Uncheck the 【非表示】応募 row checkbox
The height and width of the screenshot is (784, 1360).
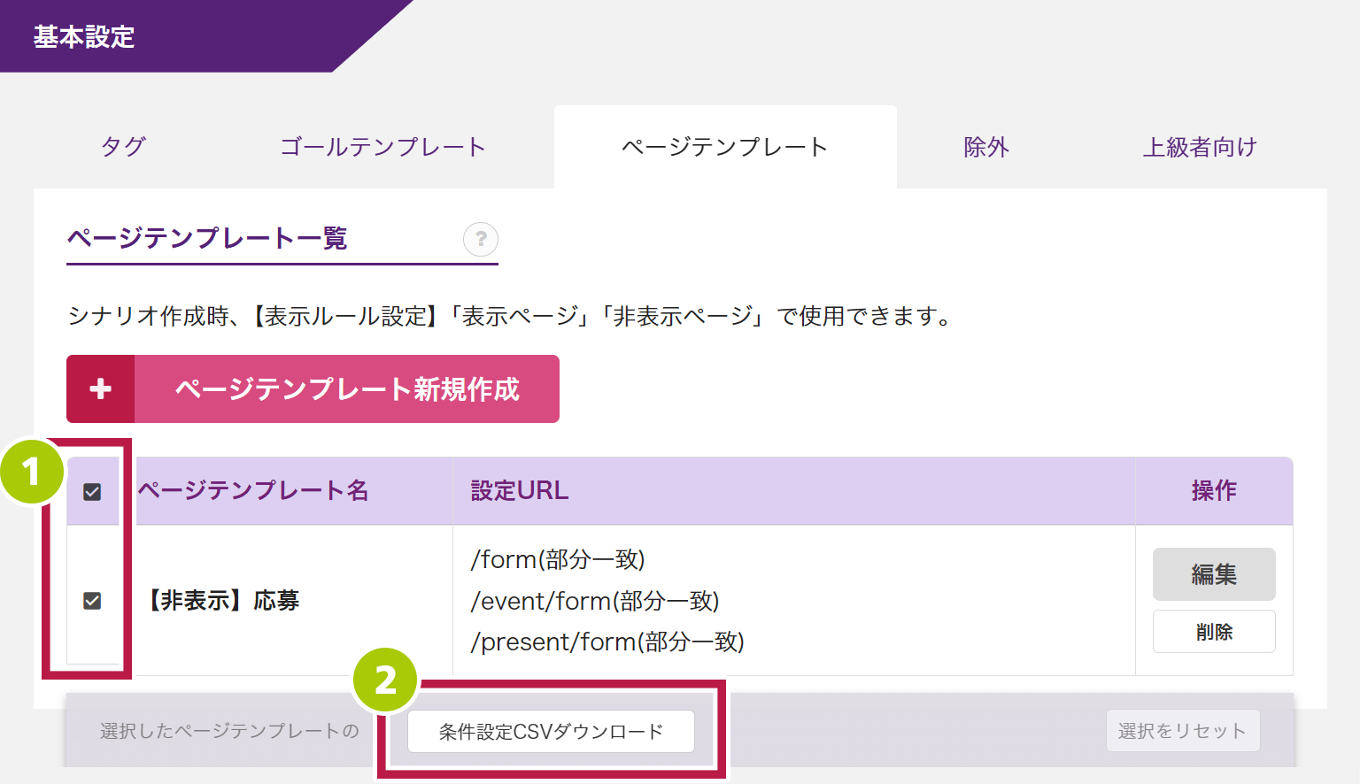pos(92,601)
